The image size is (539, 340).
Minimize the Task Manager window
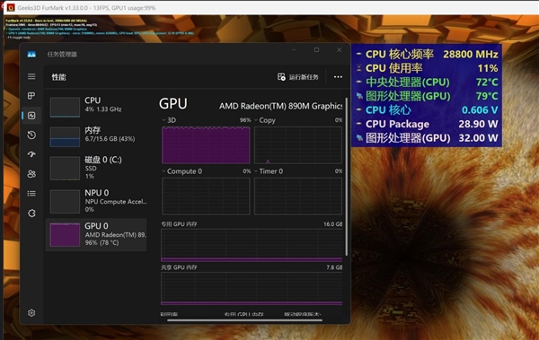point(294,50)
